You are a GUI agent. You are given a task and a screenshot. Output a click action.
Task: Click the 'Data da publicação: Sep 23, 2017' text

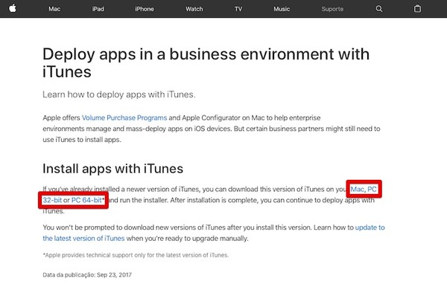(x=87, y=275)
